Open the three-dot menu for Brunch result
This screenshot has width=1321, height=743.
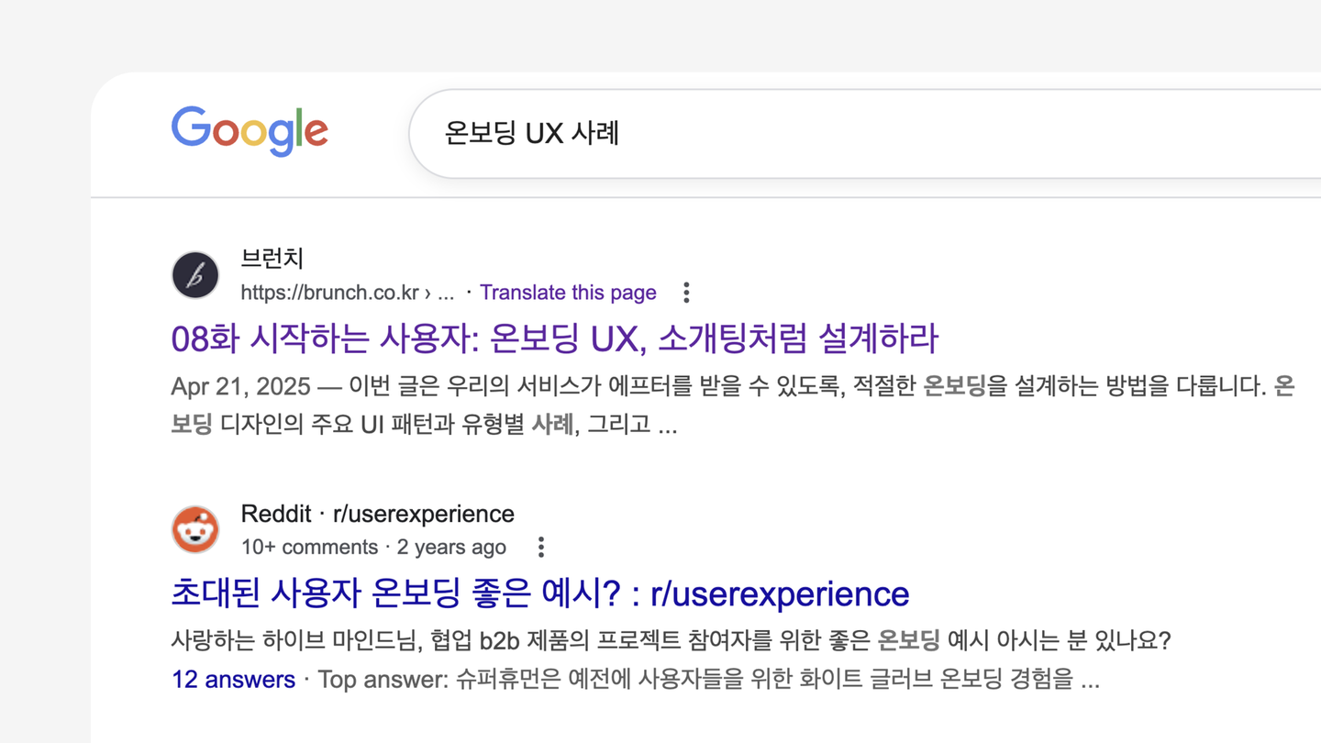coord(686,293)
